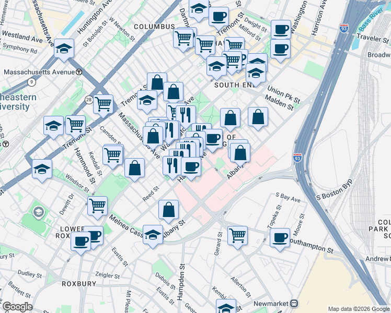Click the Huntington Ave label

pyautogui.click(x=94, y=17)
